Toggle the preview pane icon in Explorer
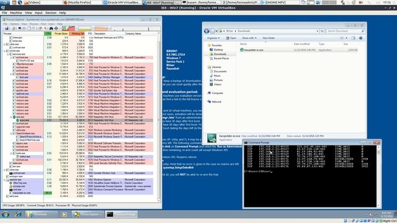The height and width of the screenshot is (223, 397). [353, 38]
